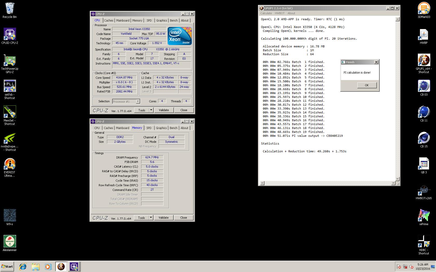This screenshot has width=436, height=272.
Task: Open the setfsb shortcut icon
Action: pyautogui.click(x=10, y=90)
